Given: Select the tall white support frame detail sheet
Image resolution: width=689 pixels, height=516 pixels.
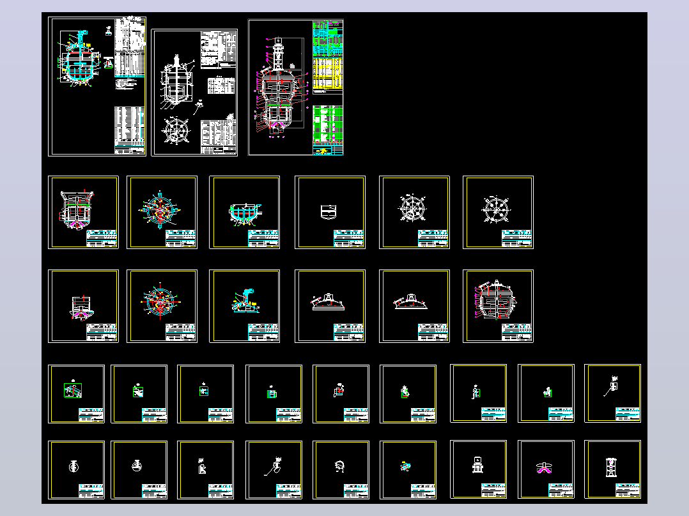Looking at the screenshot, I should click(612, 469).
